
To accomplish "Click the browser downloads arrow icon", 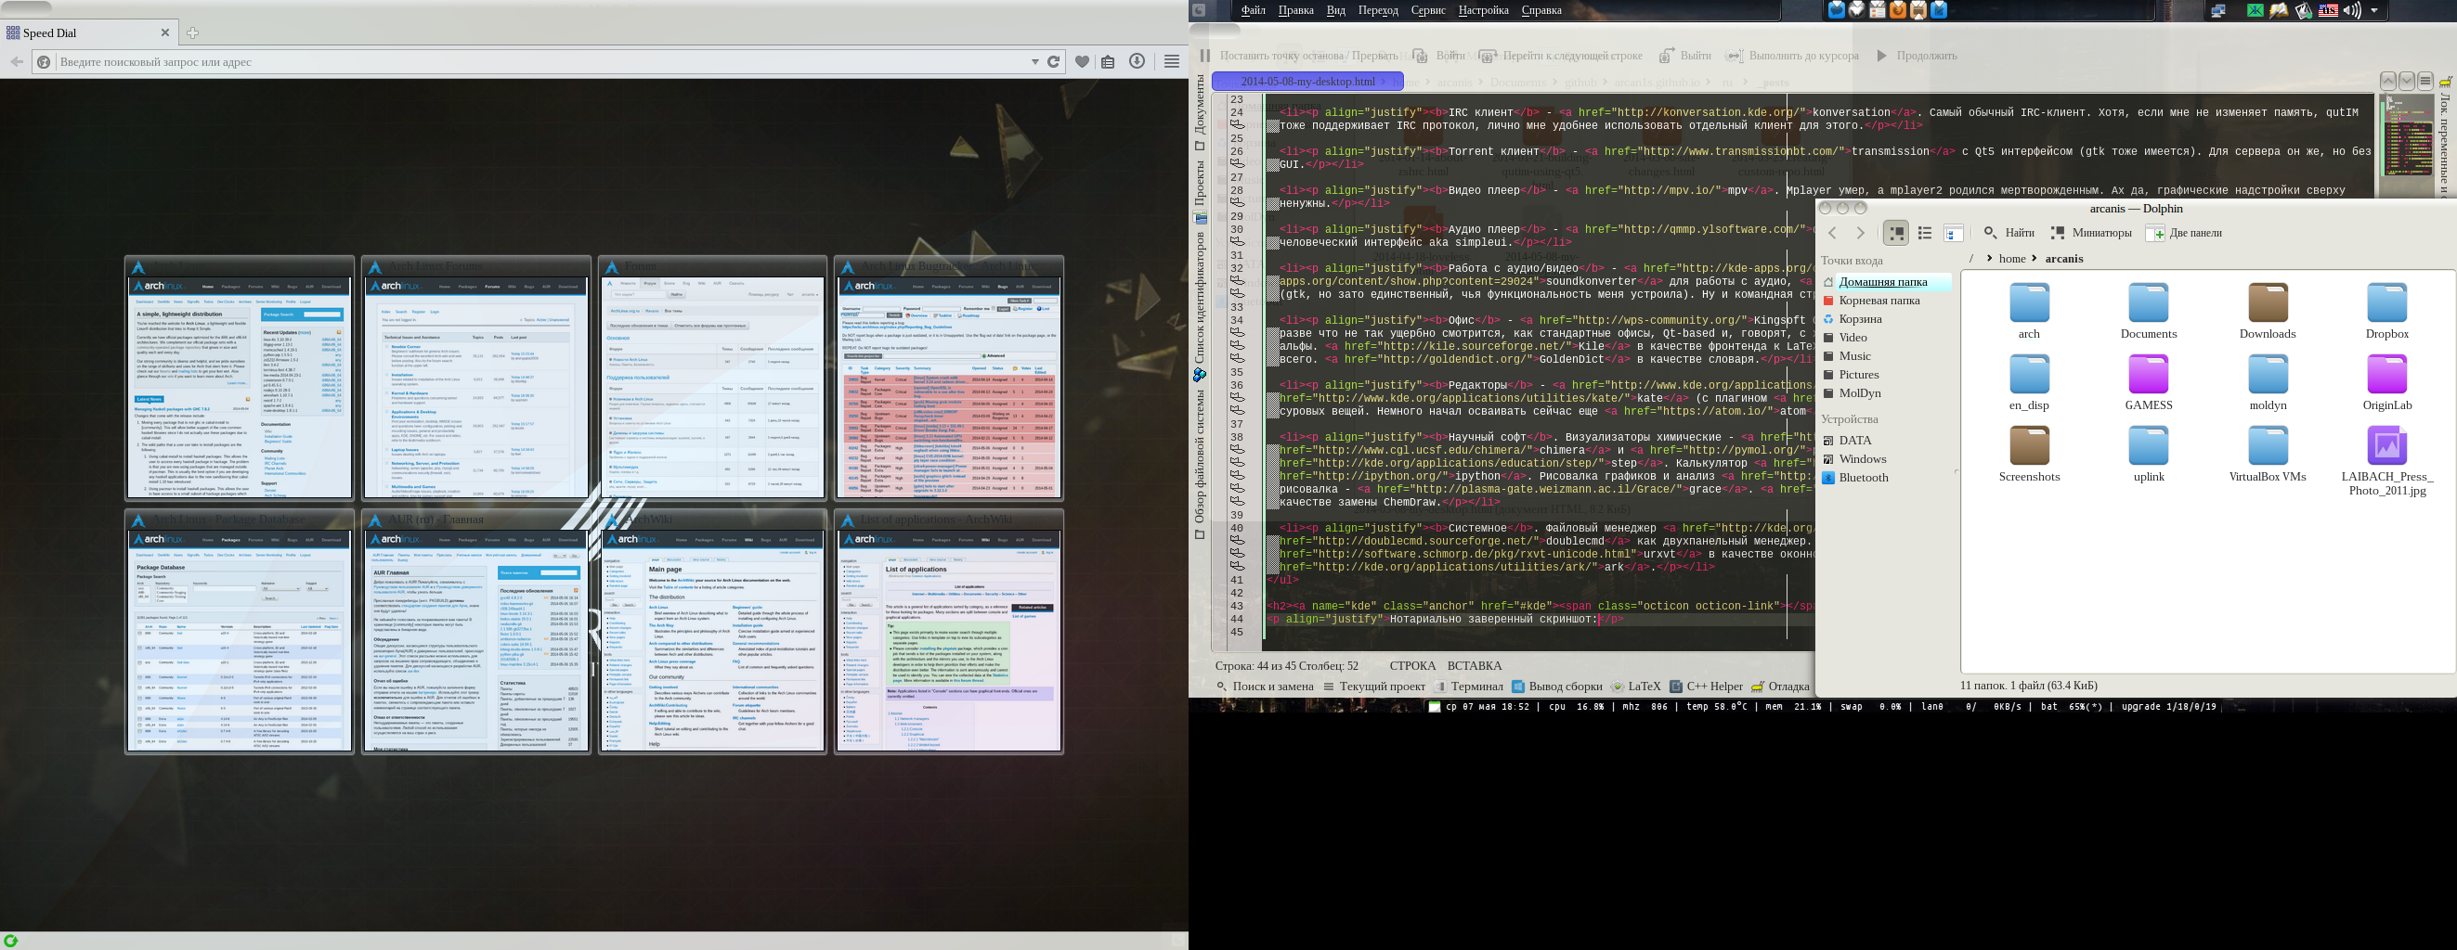I will (1136, 62).
